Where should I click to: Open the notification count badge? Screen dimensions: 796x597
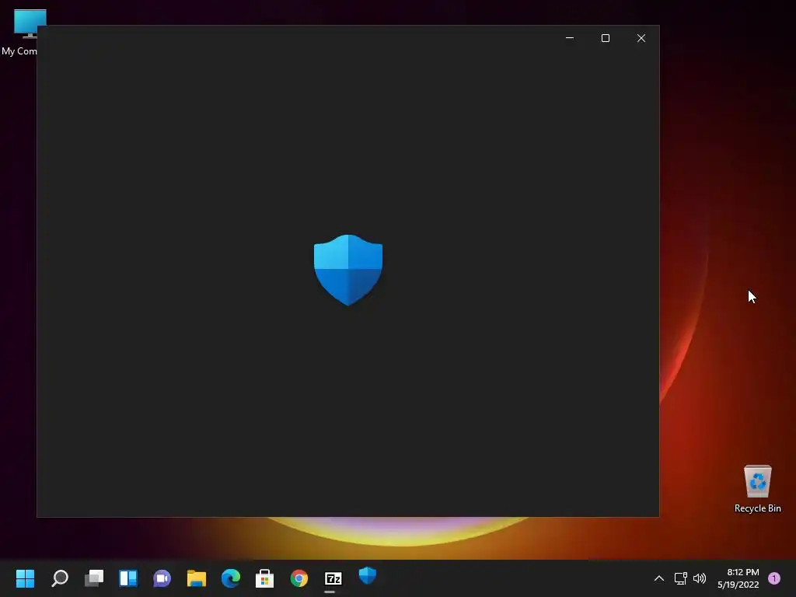[x=774, y=578]
